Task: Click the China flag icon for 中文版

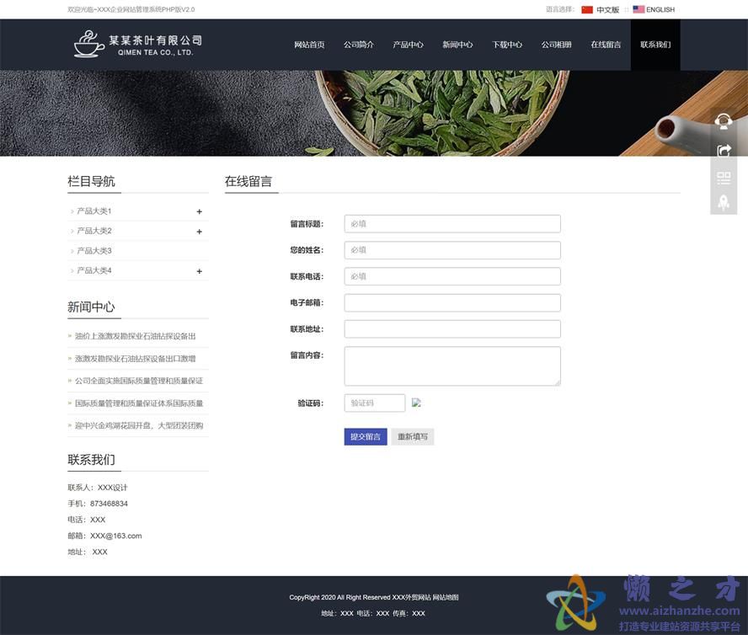Action: point(587,9)
